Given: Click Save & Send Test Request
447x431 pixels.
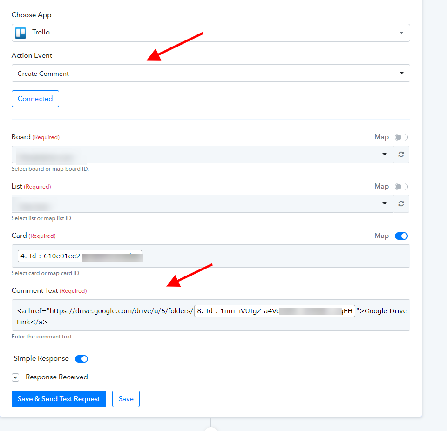Looking at the screenshot, I should click(x=59, y=399).
